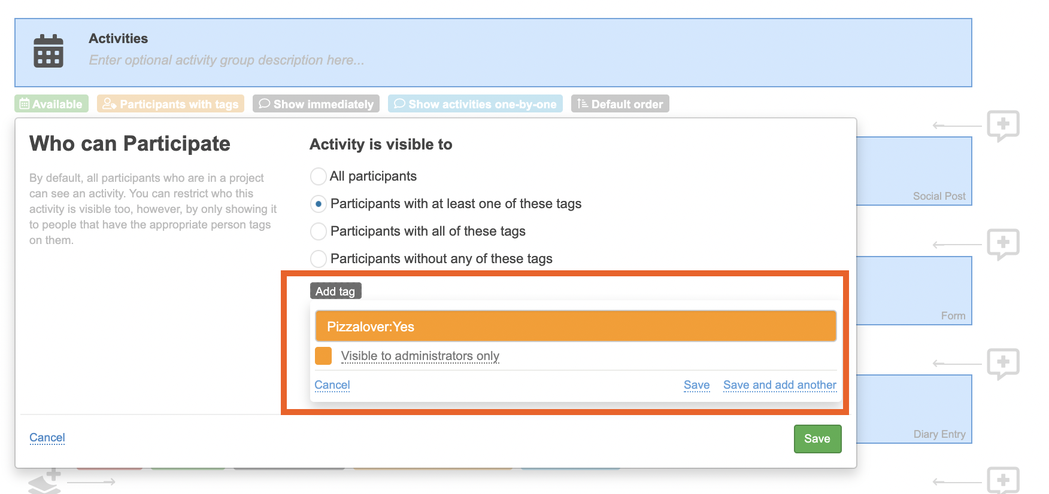Click Save and add another link
This screenshot has height=494, width=1049.
pos(780,385)
